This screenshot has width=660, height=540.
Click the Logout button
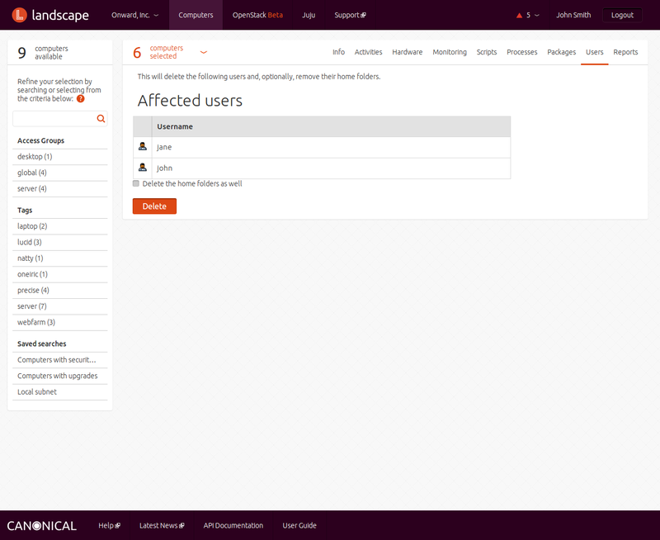coord(622,15)
